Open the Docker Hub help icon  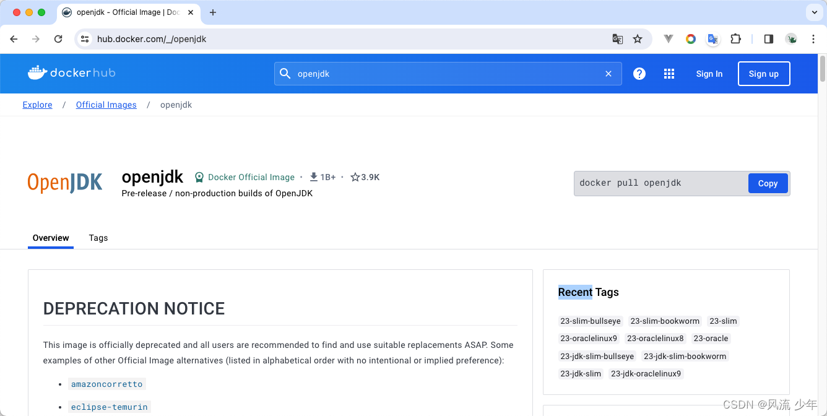coord(639,74)
